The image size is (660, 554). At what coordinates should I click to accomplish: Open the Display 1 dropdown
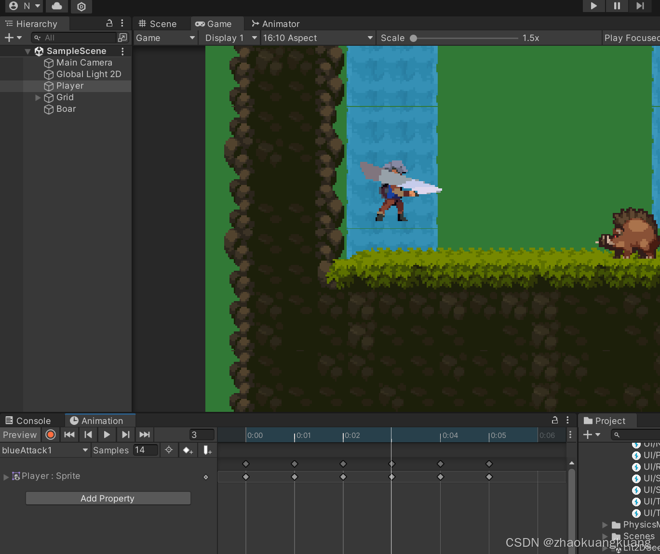(x=231, y=38)
